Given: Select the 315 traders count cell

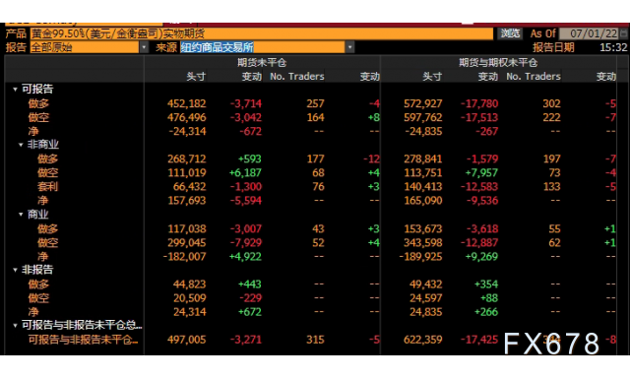Looking at the screenshot, I should (315, 340).
